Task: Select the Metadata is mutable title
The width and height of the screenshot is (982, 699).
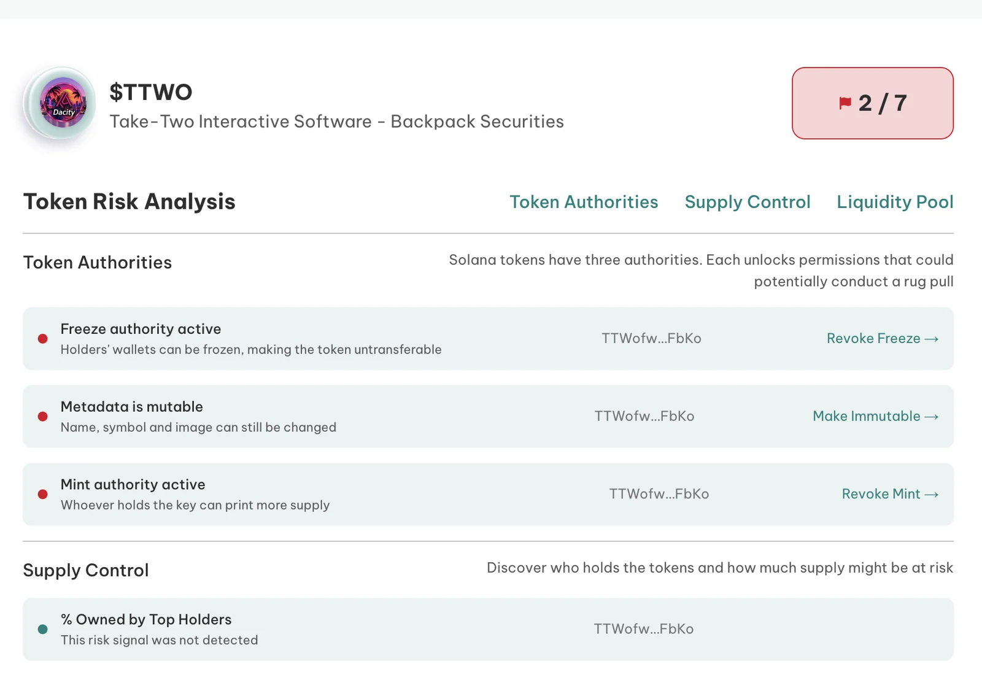Action: coord(132,407)
